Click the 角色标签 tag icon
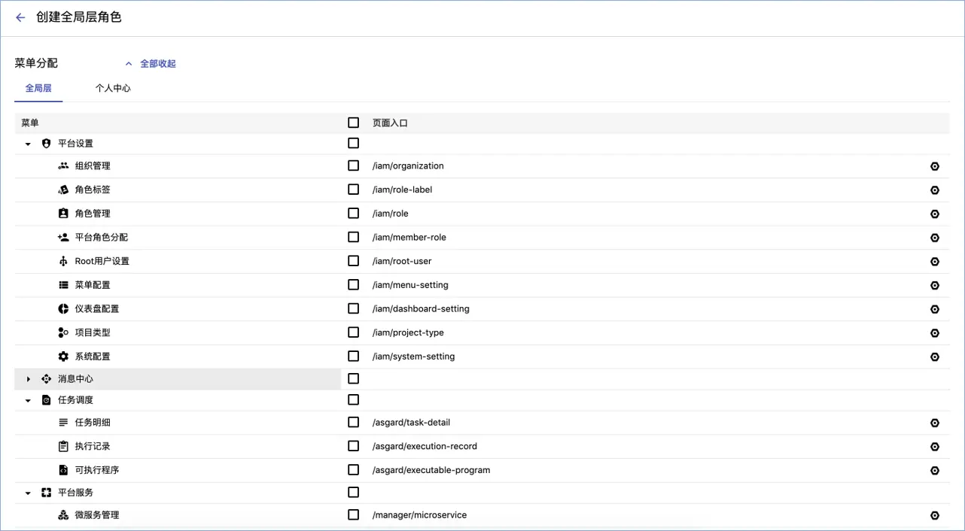Viewport: 965px width, 531px height. click(63, 190)
